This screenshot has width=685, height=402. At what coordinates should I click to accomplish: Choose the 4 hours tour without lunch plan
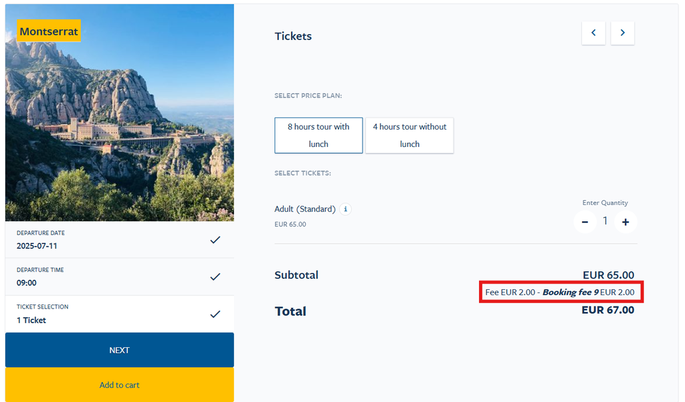pos(409,136)
